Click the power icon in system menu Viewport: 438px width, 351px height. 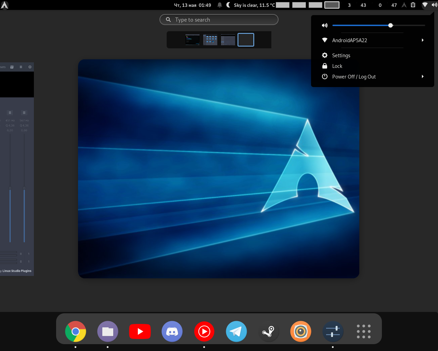pos(325,76)
